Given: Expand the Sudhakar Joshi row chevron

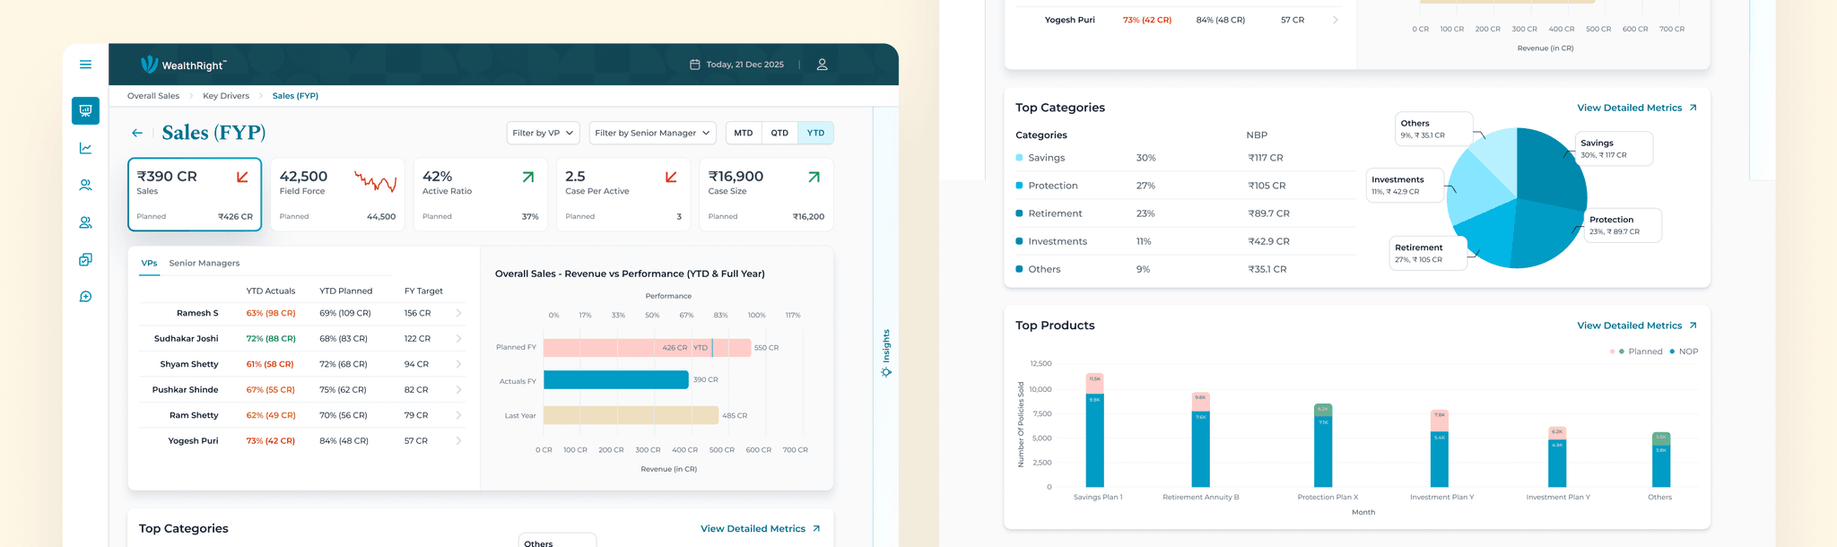Looking at the screenshot, I should (458, 339).
